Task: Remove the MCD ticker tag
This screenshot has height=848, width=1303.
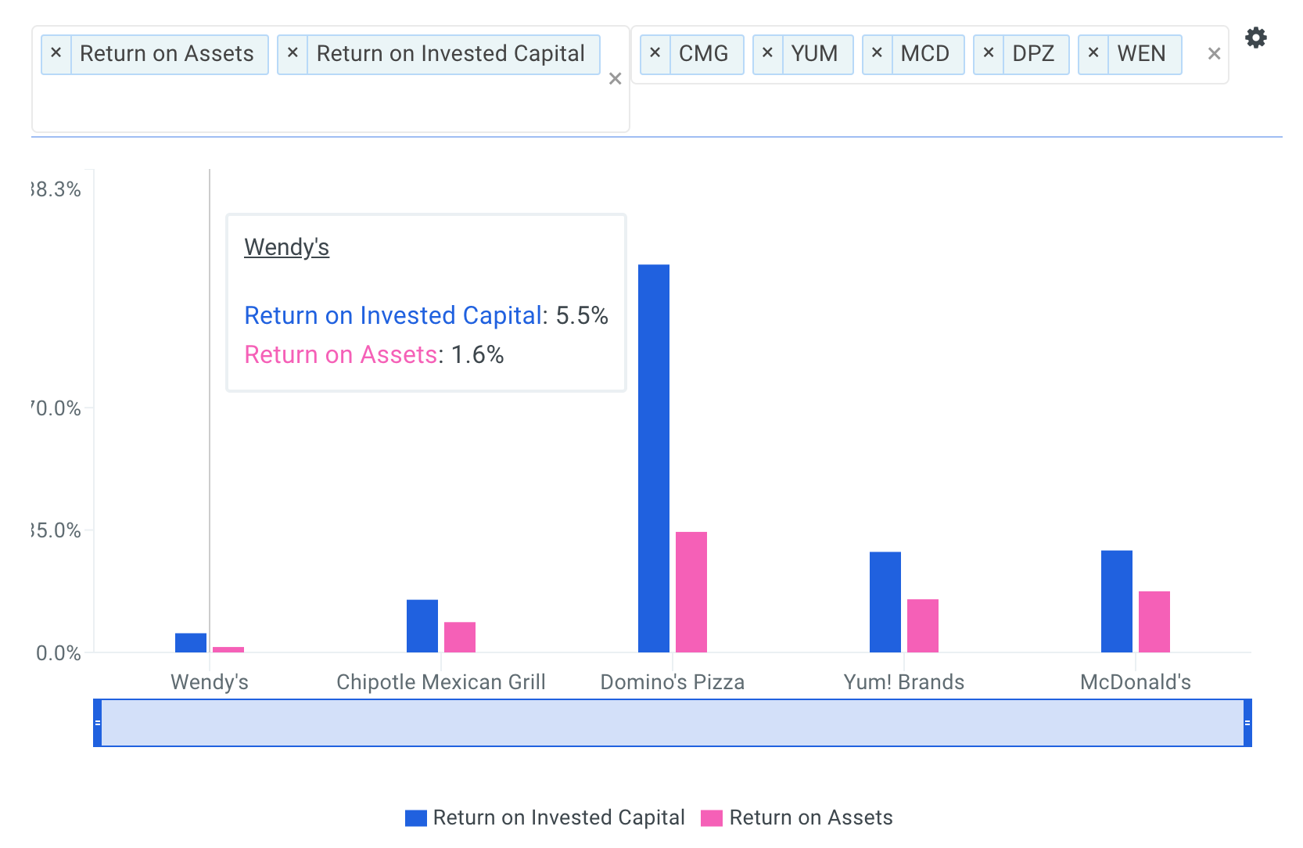Action: [x=877, y=53]
